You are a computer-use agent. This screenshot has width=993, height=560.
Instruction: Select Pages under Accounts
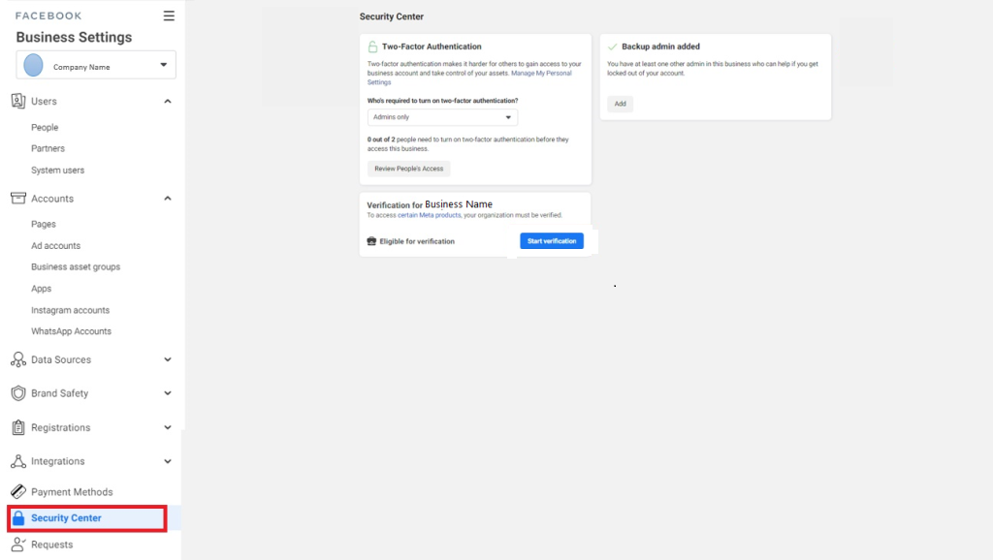pos(44,224)
